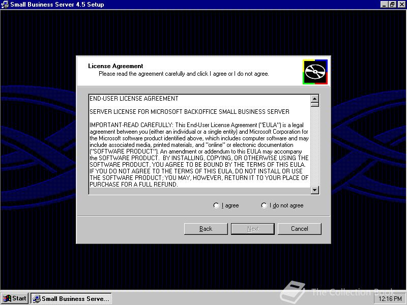Cancel the Small Business Server setup
This screenshot has height=305, width=407.
[x=300, y=229]
